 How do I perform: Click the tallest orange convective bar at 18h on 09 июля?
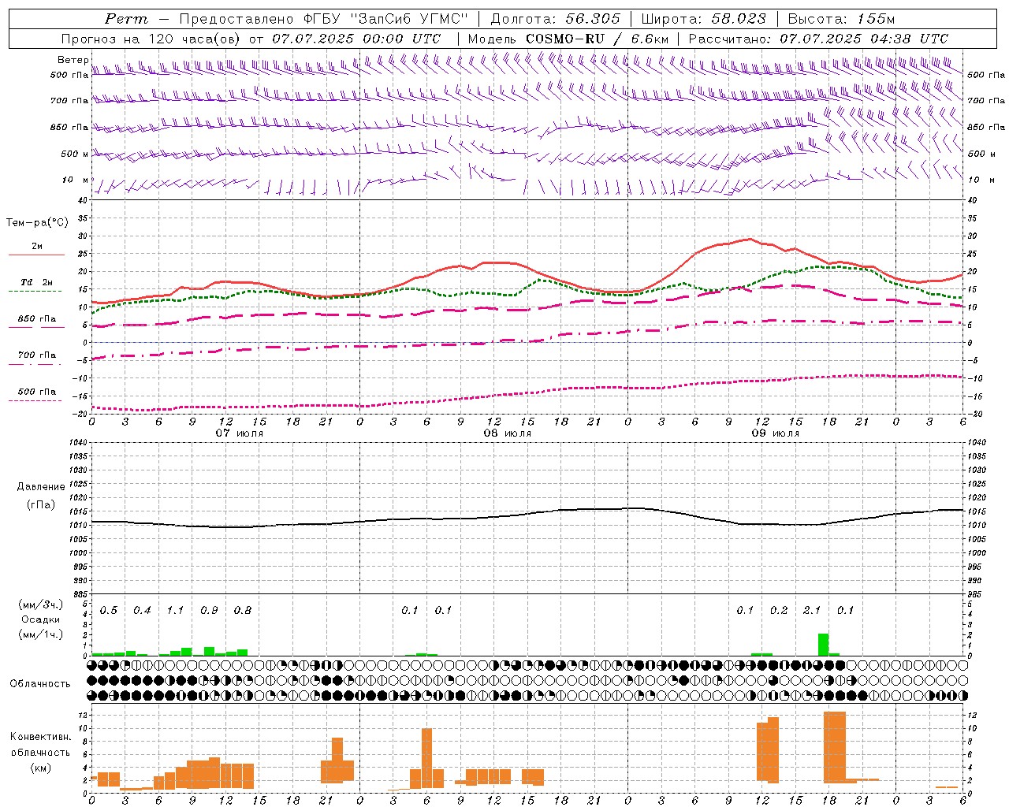coord(834,747)
